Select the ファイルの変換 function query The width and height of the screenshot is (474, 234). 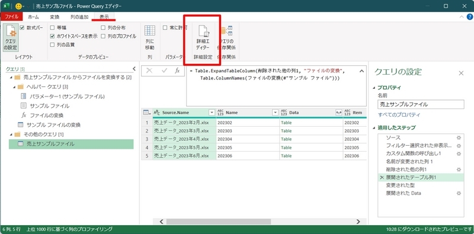47,116
